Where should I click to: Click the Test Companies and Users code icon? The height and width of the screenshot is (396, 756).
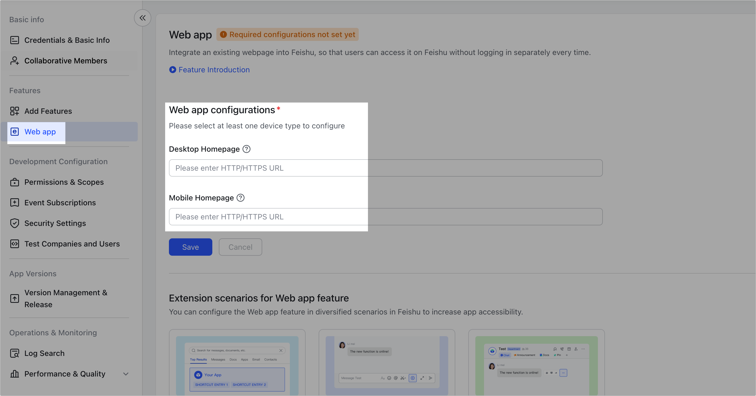pyautogui.click(x=14, y=244)
